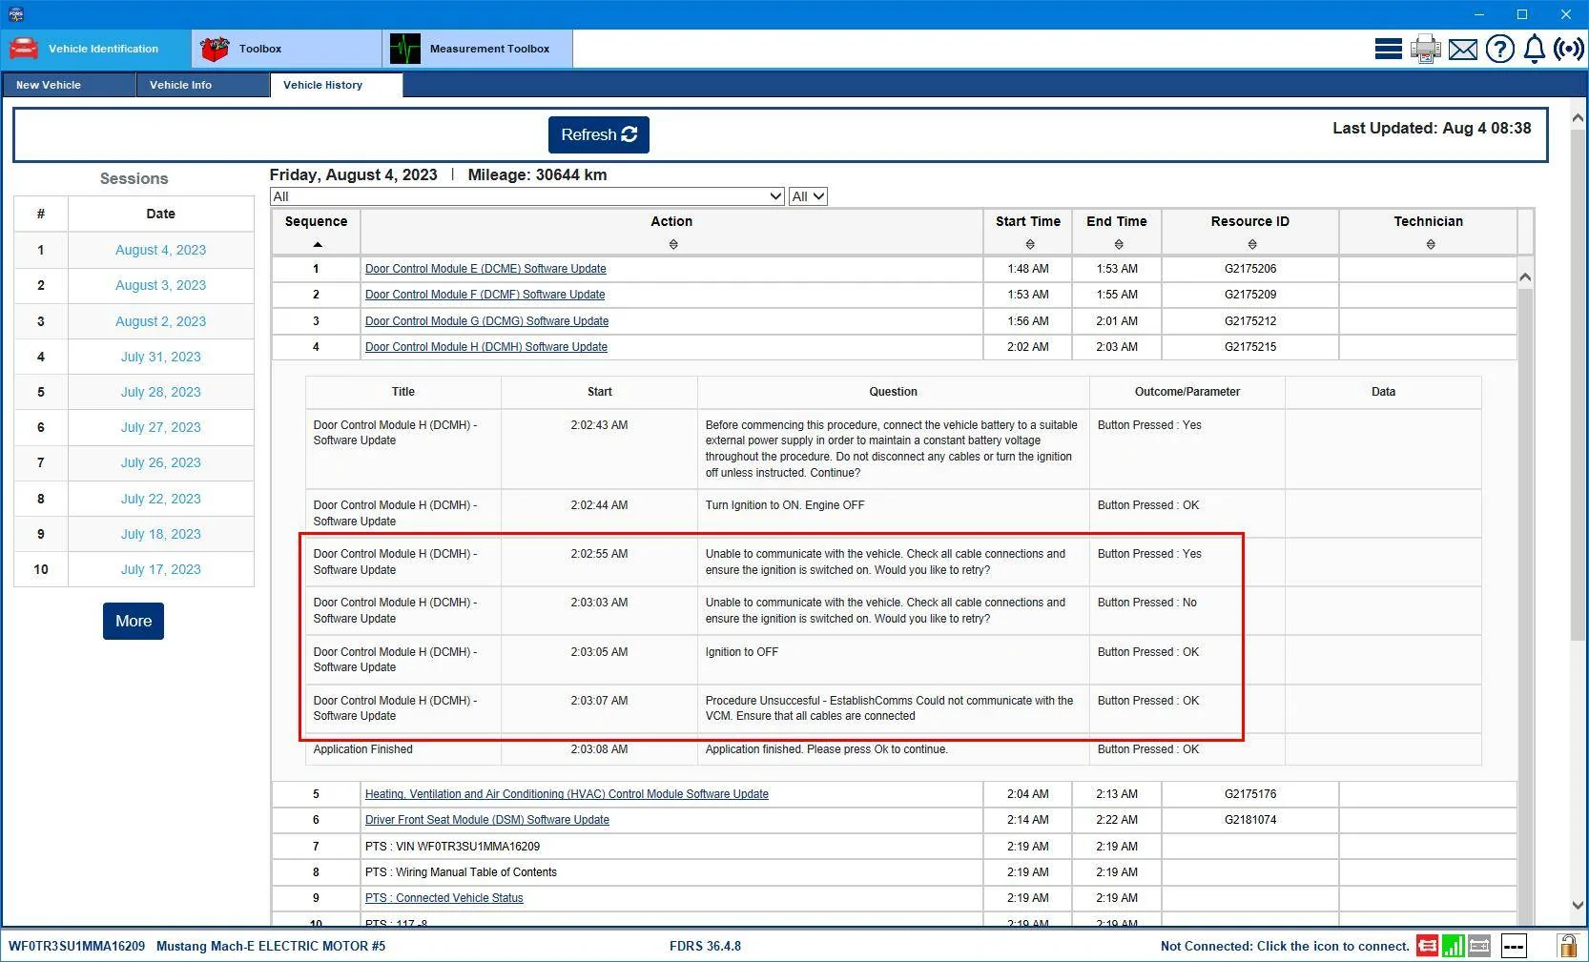Open the help question mark icon
This screenshot has height=962, width=1589.
coord(1499,49)
